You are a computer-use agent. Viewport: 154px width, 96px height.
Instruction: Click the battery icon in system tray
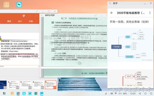tap(120, 93)
